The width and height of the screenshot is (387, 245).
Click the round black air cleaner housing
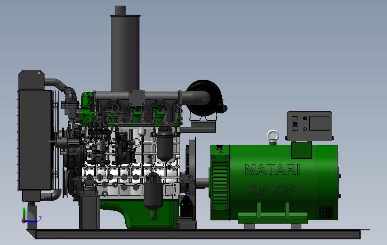coord(204,98)
